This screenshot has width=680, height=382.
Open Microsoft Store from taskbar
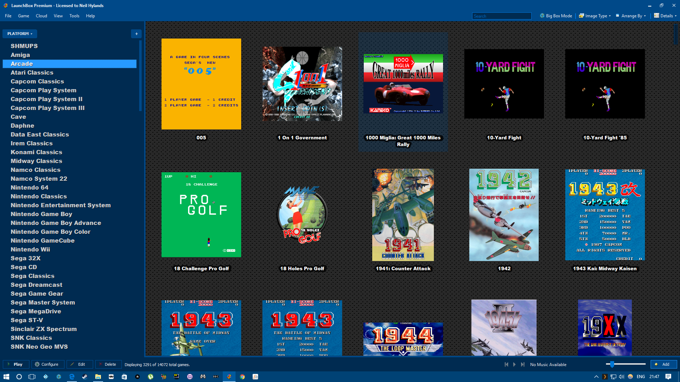pos(124,377)
